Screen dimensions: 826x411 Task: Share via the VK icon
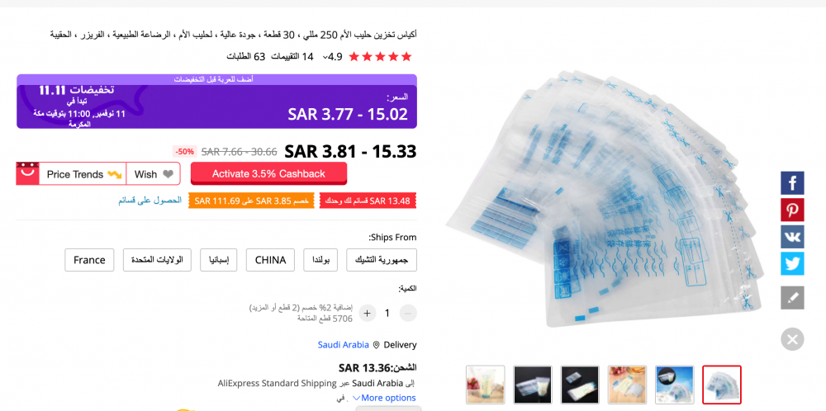792,237
